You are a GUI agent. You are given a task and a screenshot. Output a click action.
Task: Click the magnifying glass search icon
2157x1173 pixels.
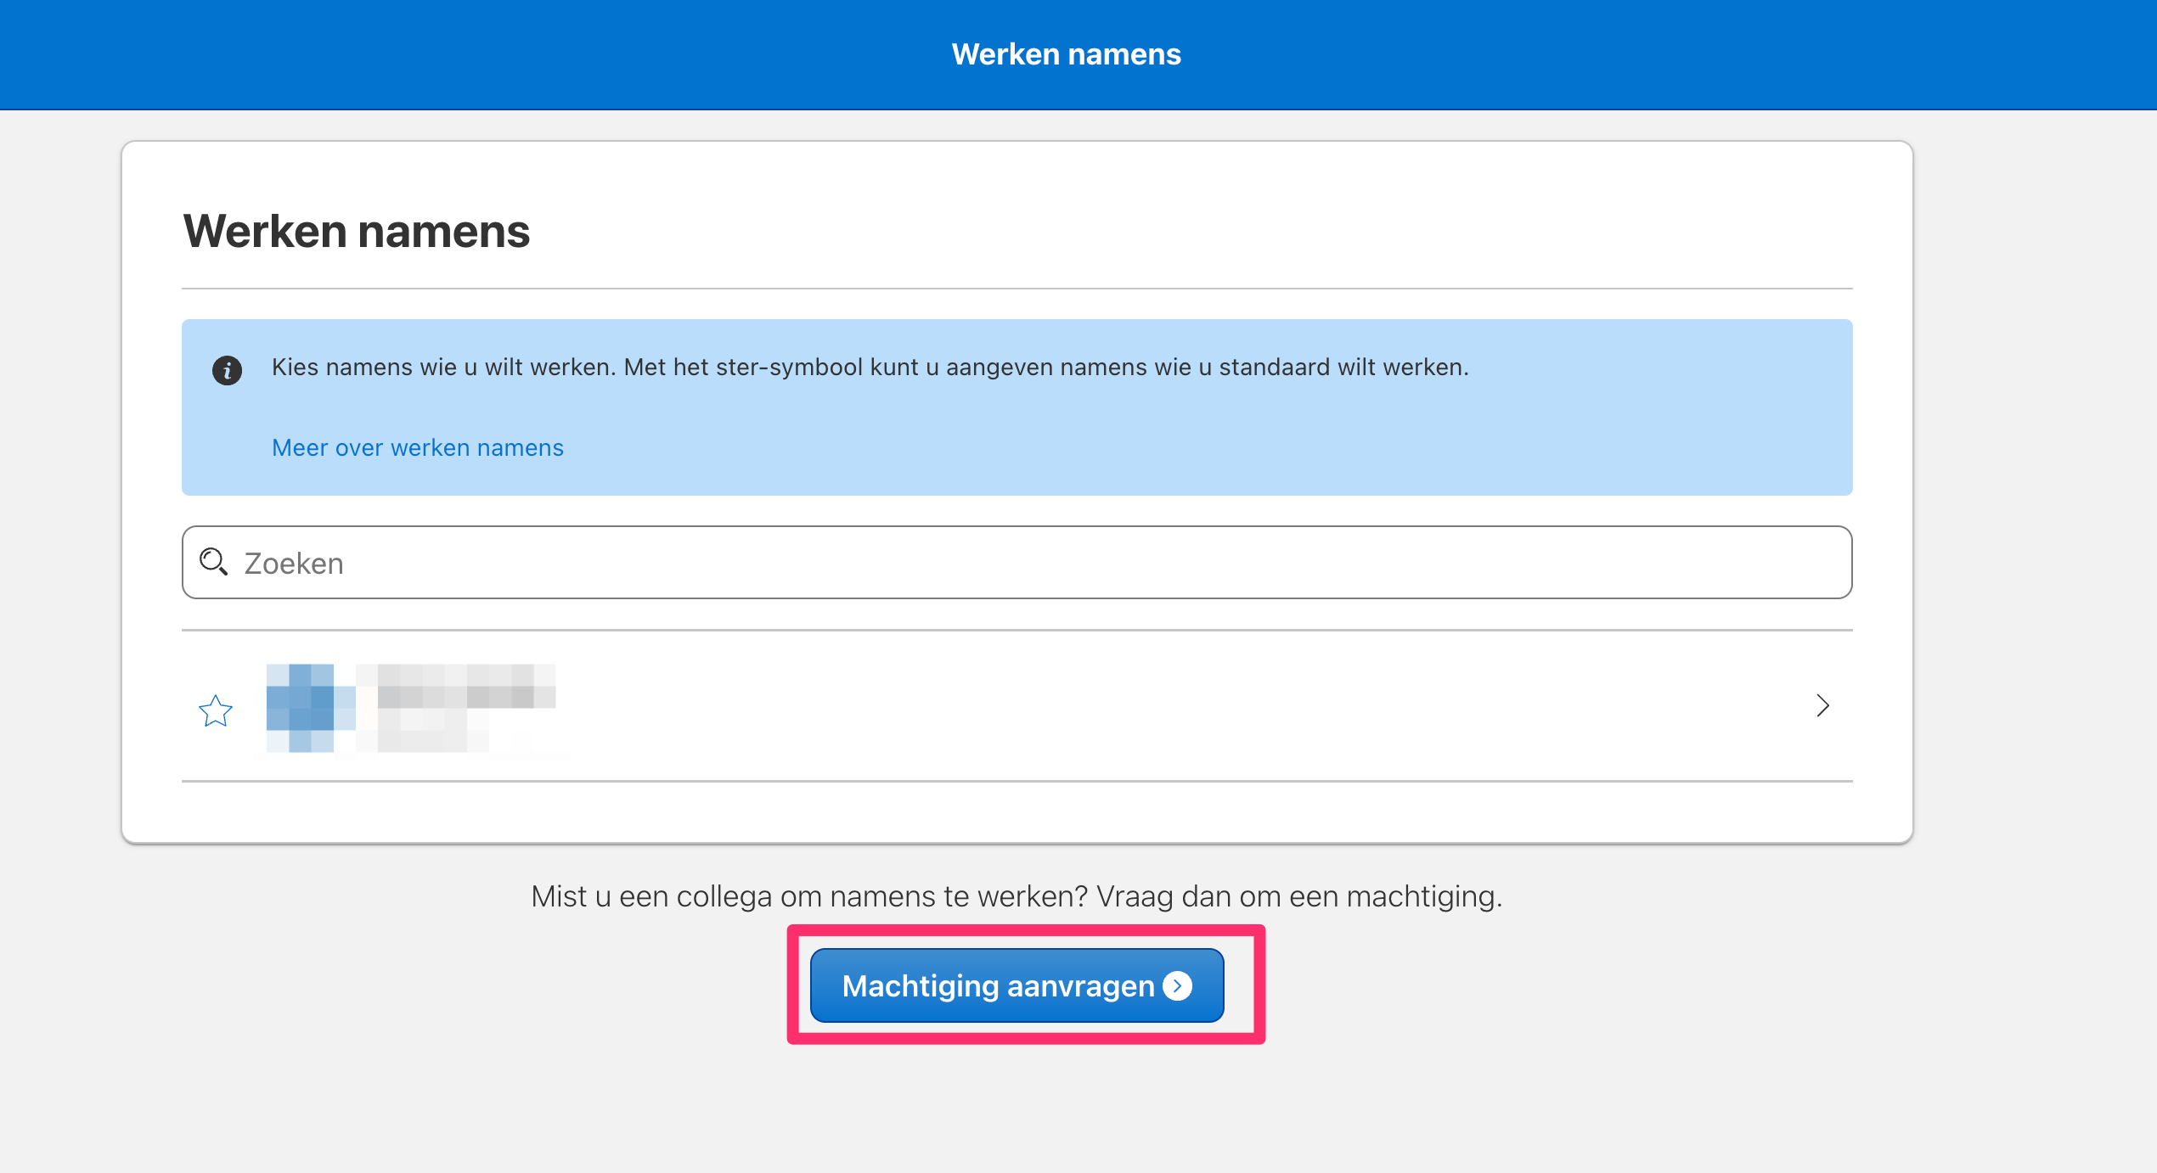click(213, 562)
